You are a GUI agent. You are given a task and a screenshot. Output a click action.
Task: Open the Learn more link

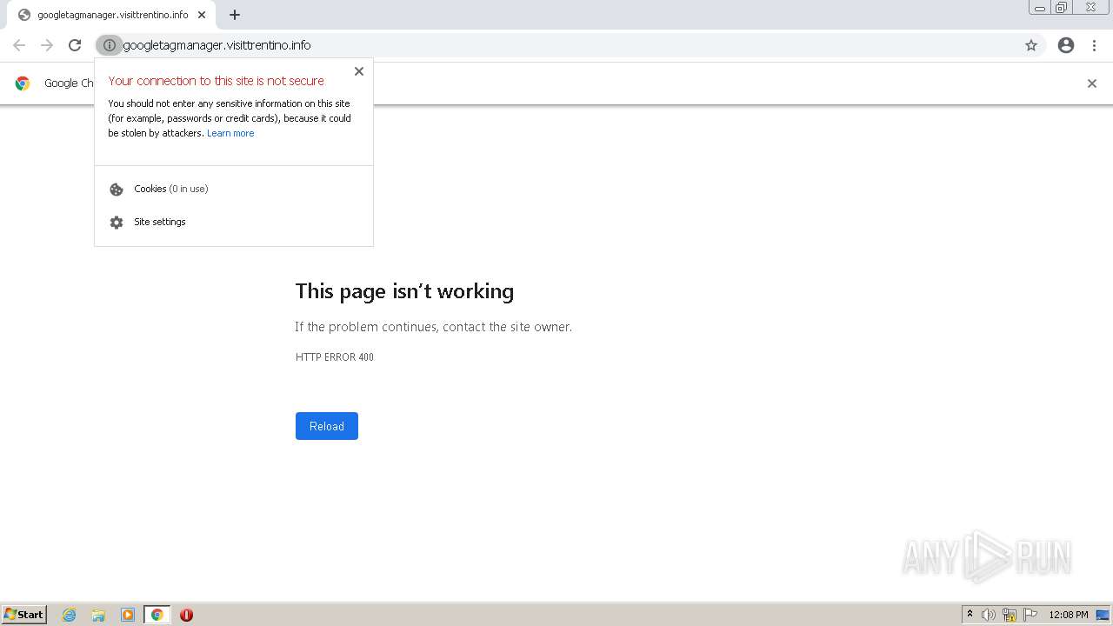pos(230,133)
